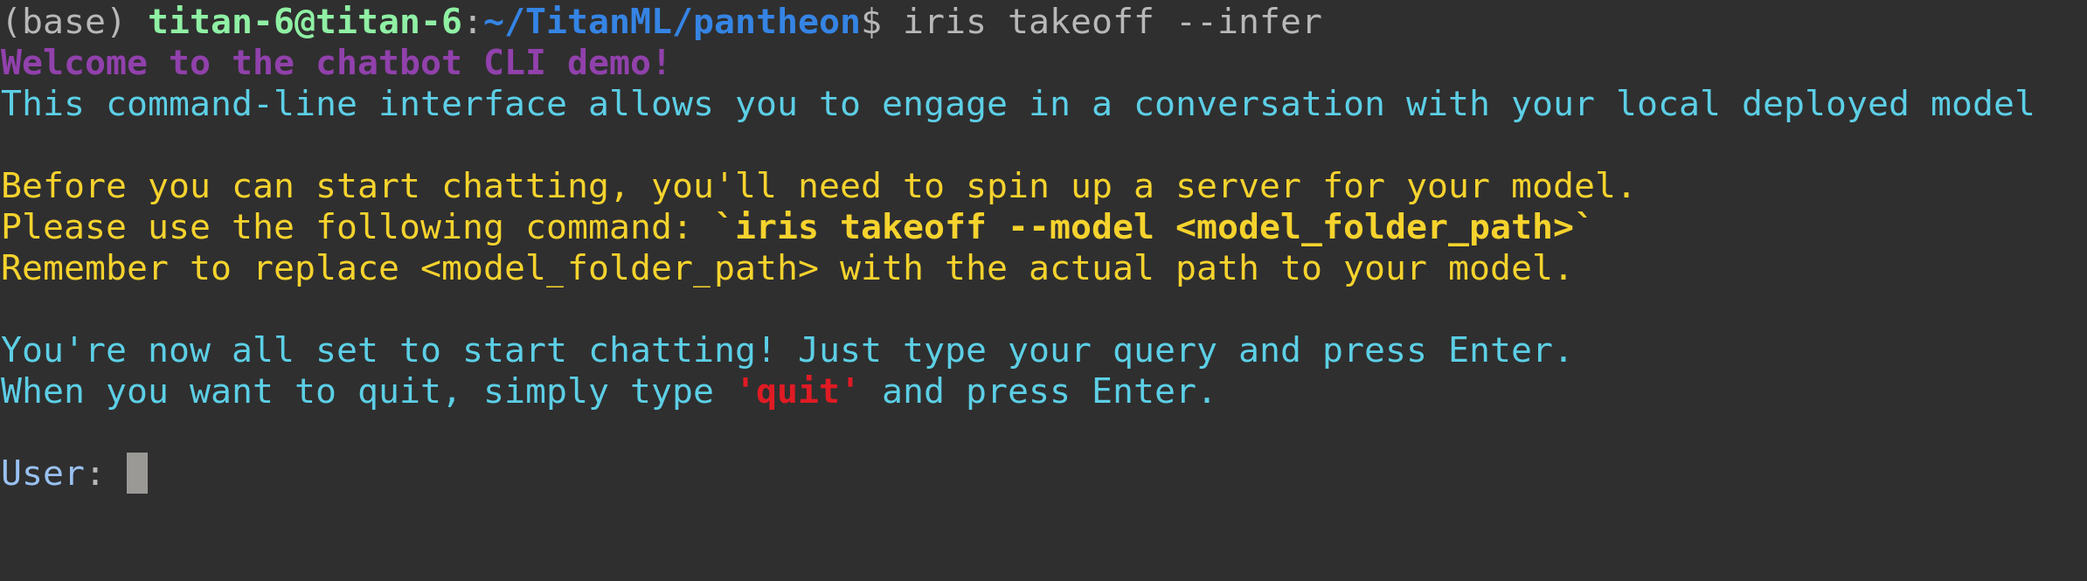Screen dimensions: 2087x581
Task: Click the blue "~/TitanML/pantheon" directory path
Action: (671, 22)
